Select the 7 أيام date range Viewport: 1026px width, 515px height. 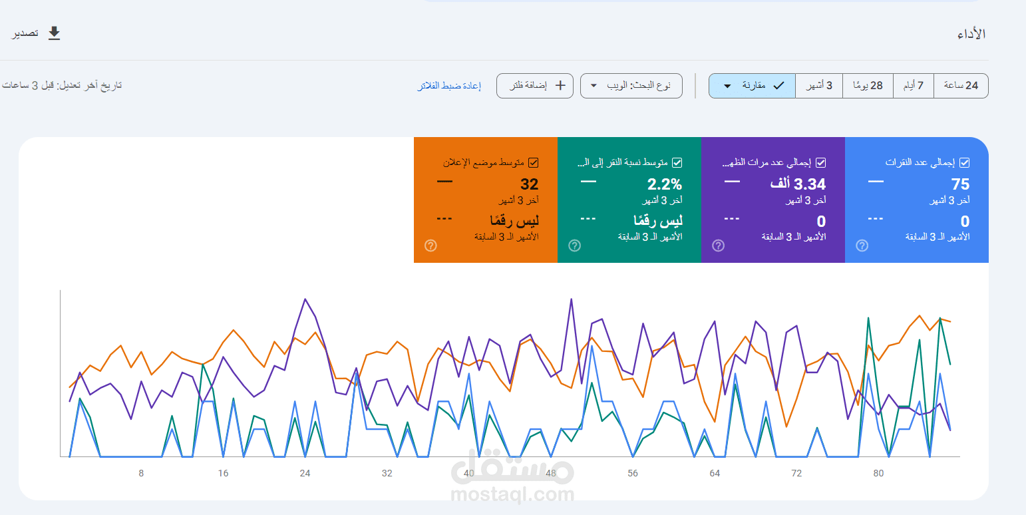[x=914, y=86]
